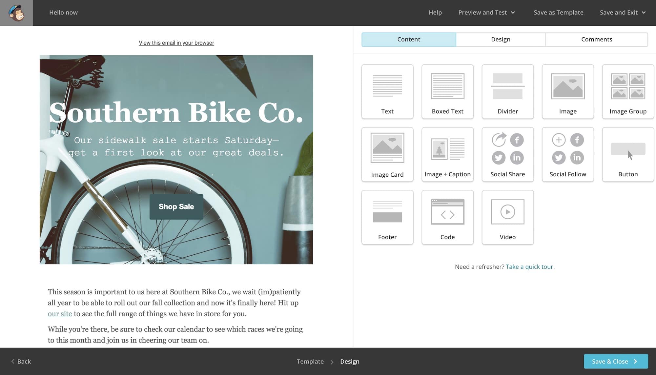The height and width of the screenshot is (375, 656).
Task: Add an Image Group block
Action: tap(627, 91)
